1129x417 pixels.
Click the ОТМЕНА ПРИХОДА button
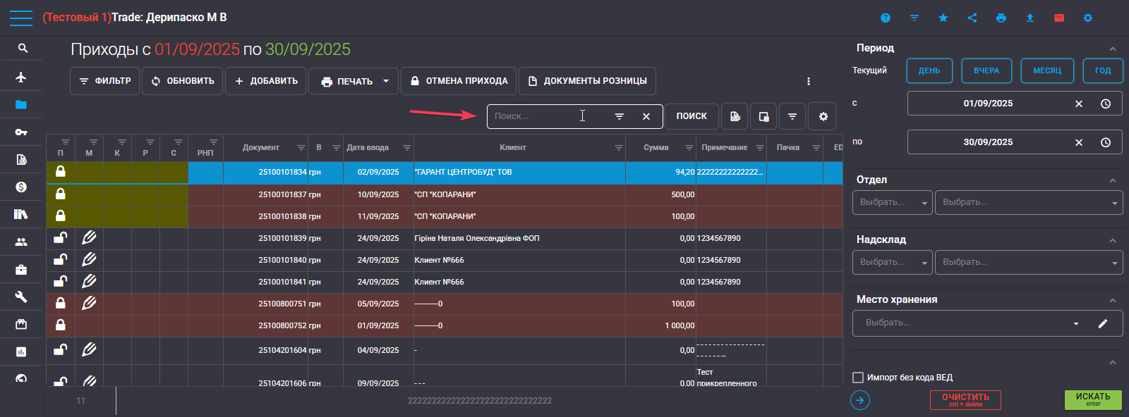coord(459,81)
